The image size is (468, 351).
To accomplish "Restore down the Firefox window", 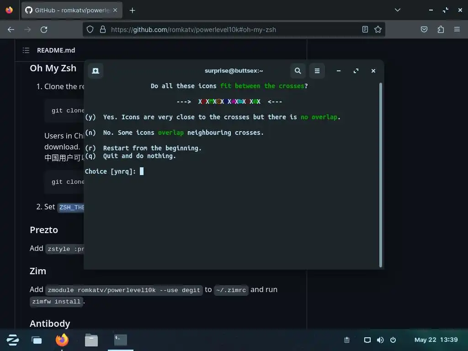I will [x=446, y=10].
